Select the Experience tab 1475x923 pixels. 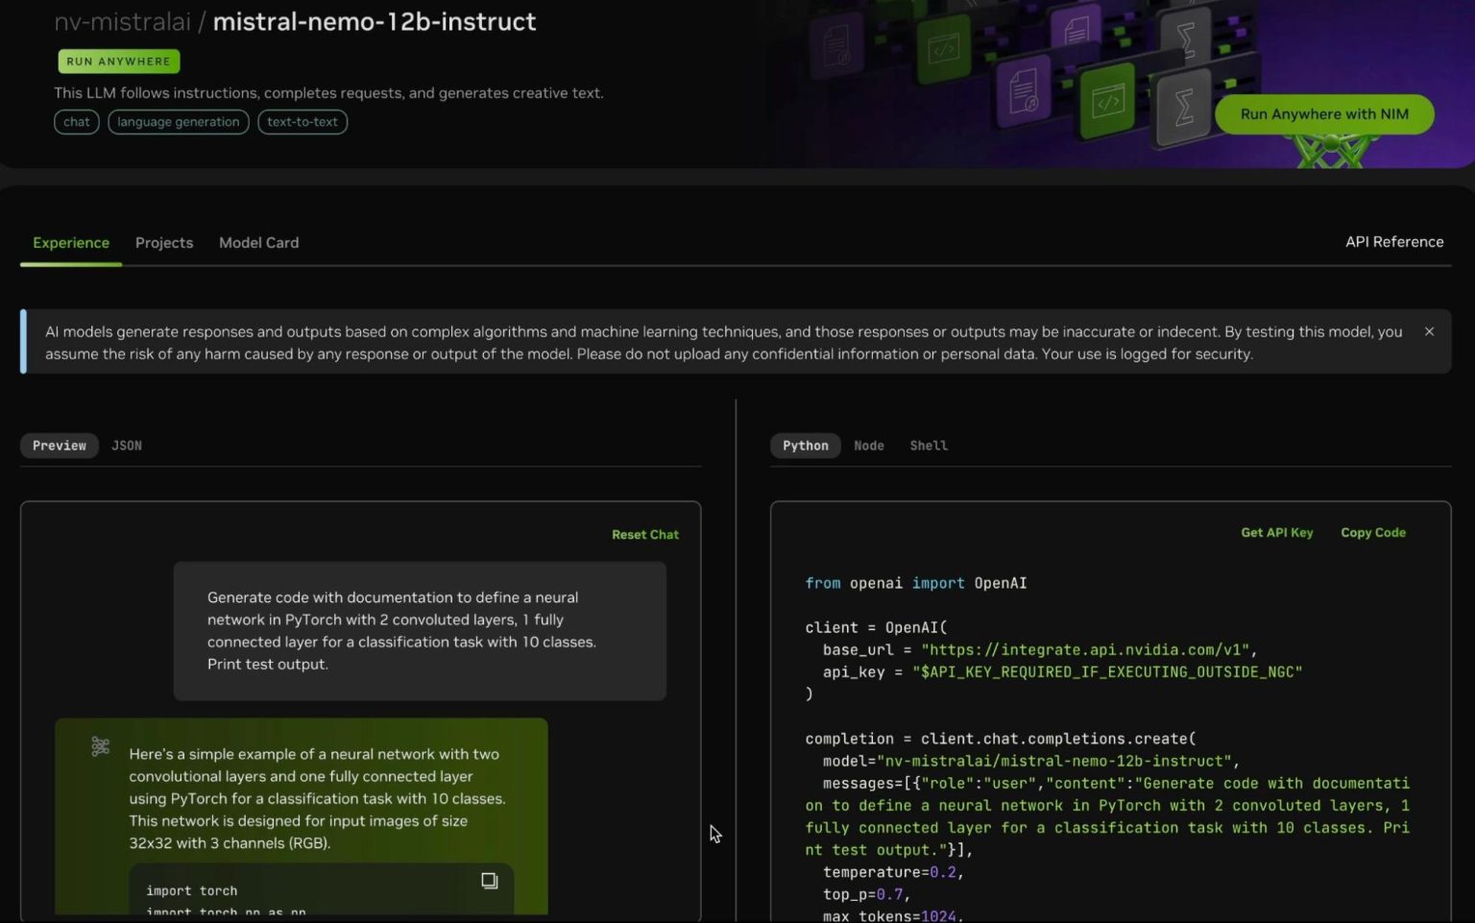pyautogui.click(x=71, y=243)
